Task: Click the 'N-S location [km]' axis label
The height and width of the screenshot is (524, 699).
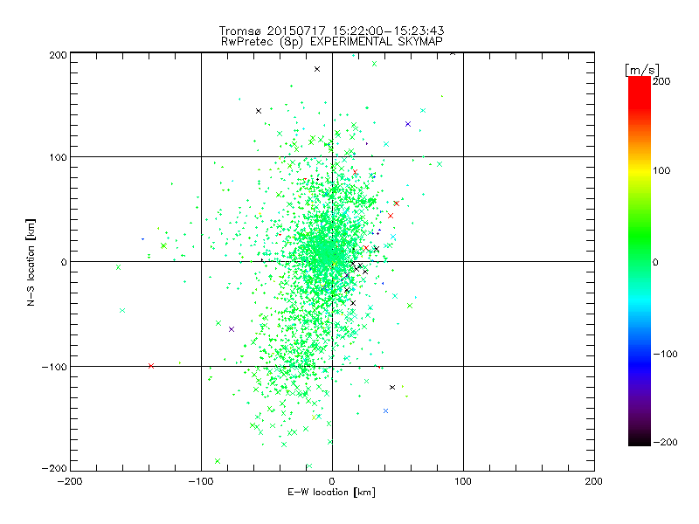Action: [31, 262]
